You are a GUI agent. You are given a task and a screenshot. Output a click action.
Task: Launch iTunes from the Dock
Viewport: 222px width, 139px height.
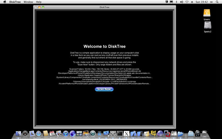coord(66,133)
